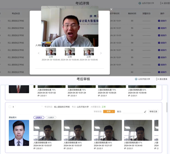170x154 pixels.
Task: Tick the checkbox for record number 3
Action: coord(10,107)
